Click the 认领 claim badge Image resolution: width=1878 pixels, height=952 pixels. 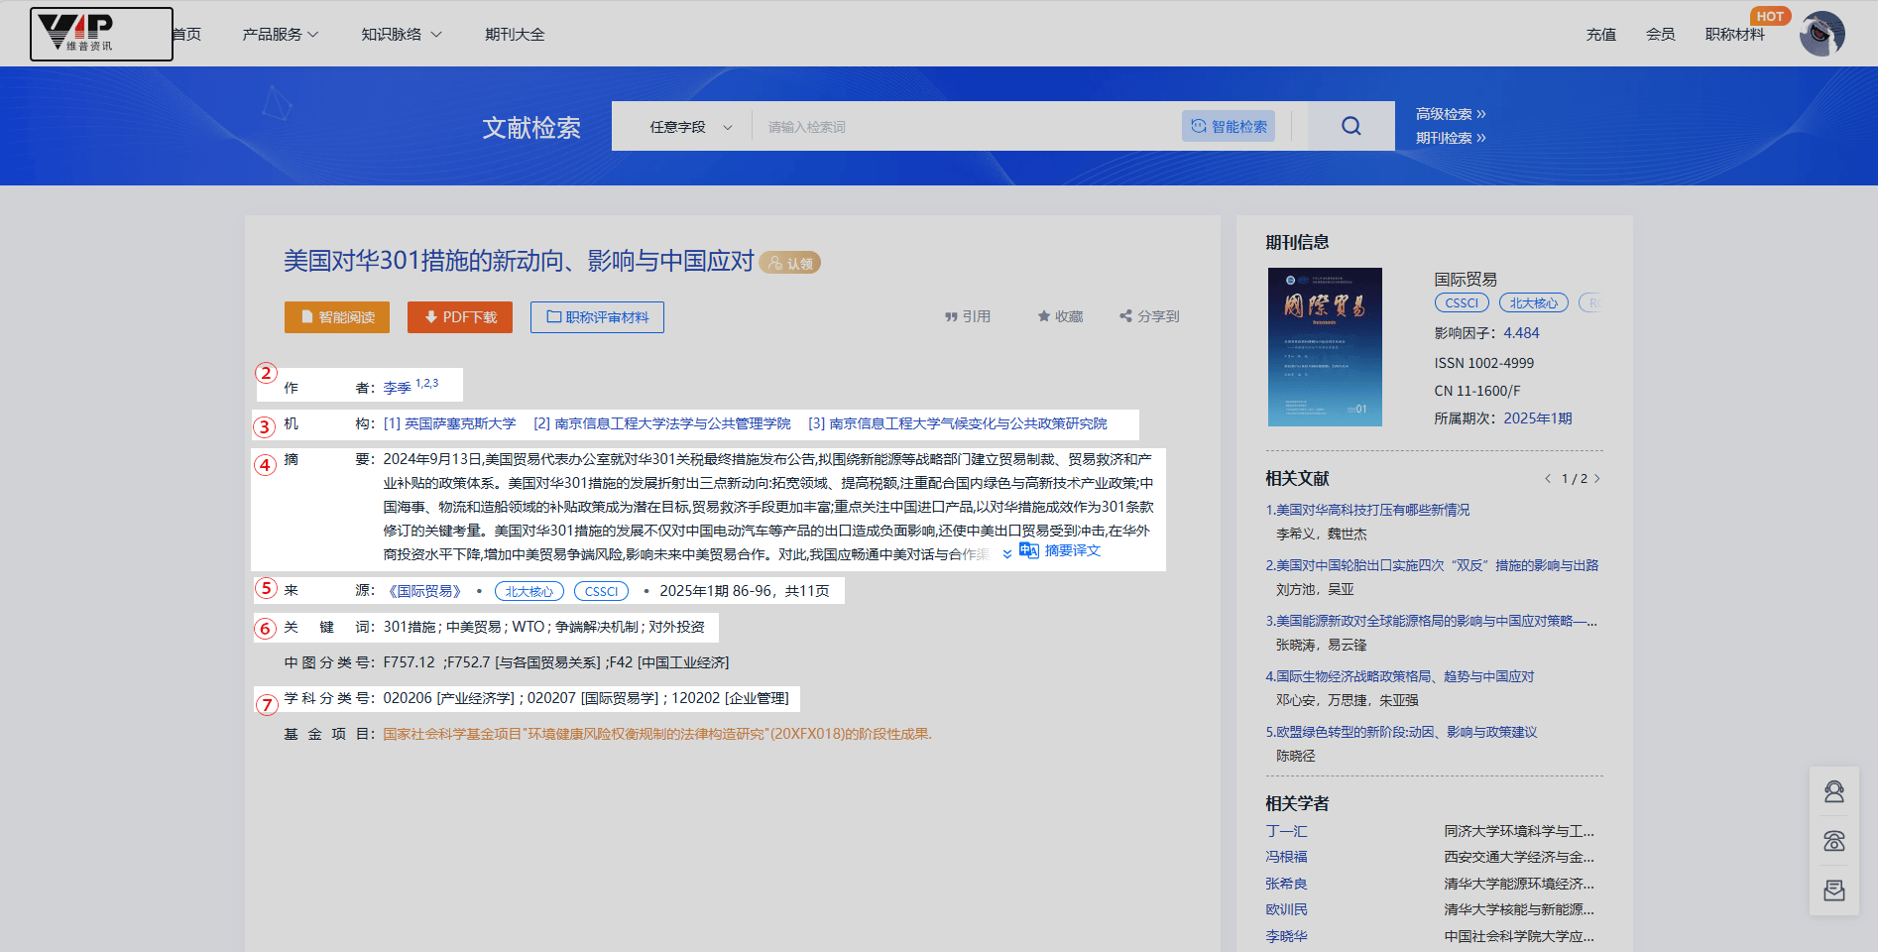(790, 263)
